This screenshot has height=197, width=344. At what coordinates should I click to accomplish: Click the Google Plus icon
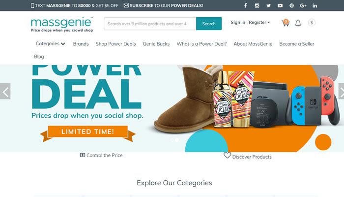pyautogui.click(x=303, y=5)
